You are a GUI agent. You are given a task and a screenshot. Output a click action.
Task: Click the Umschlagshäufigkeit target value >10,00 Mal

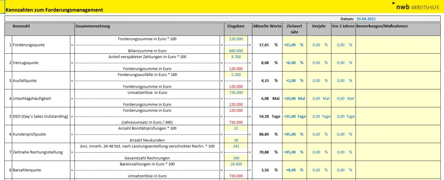(295, 99)
